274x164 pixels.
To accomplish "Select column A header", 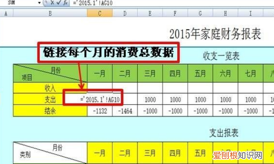I will (6, 13).
